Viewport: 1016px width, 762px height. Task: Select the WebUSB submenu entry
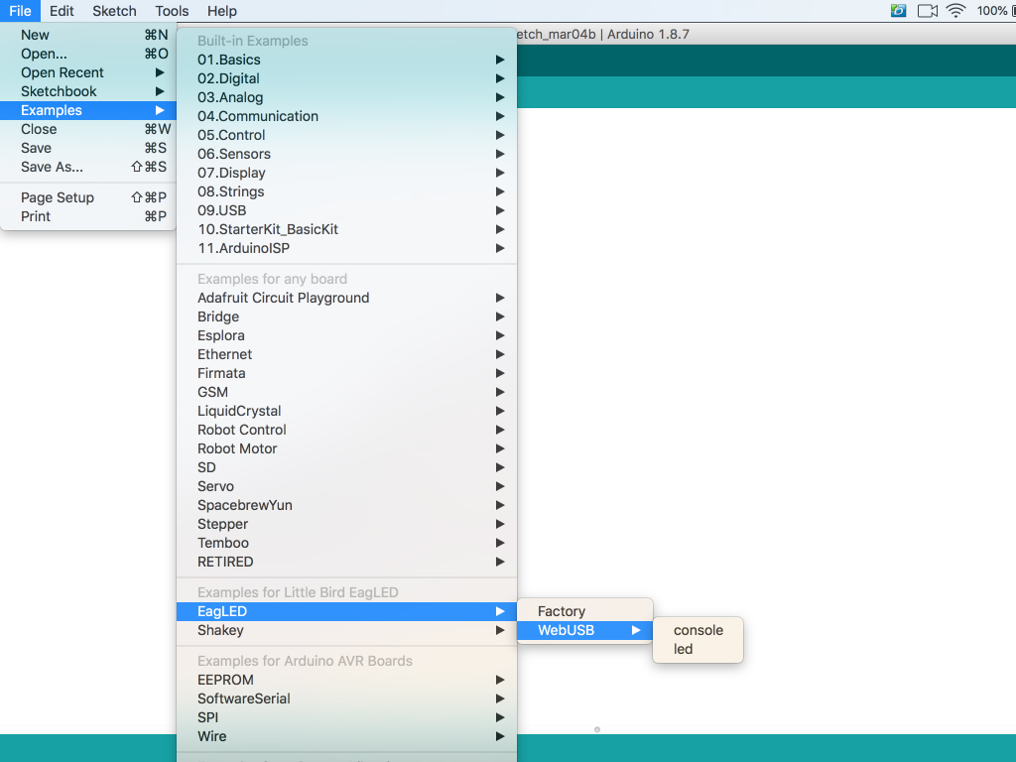(584, 630)
